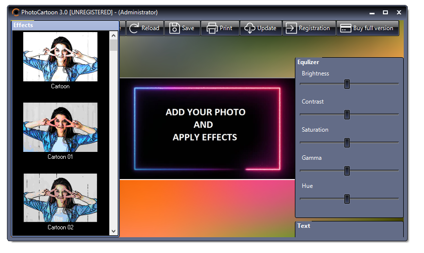Click the Registration arrow icon
424x253 pixels.
click(x=291, y=28)
